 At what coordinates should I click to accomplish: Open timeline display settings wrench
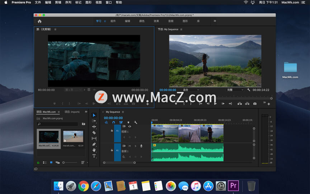point(135,123)
